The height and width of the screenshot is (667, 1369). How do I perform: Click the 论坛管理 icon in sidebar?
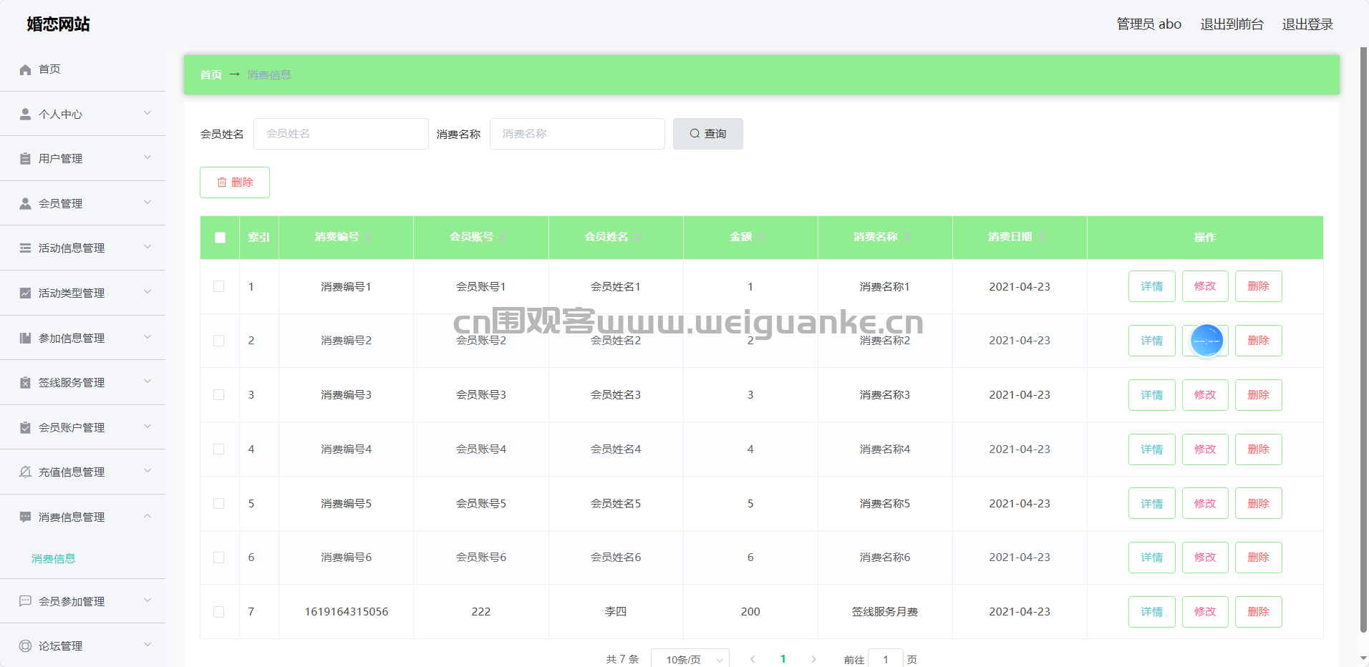pos(25,646)
